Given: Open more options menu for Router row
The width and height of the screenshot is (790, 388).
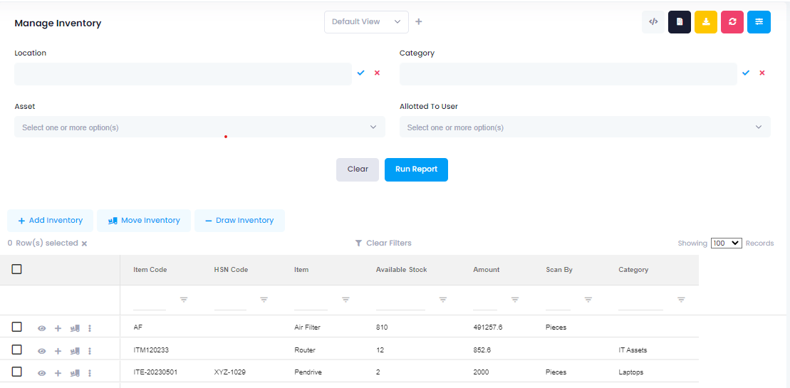Looking at the screenshot, I should pyautogui.click(x=90, y=351).
